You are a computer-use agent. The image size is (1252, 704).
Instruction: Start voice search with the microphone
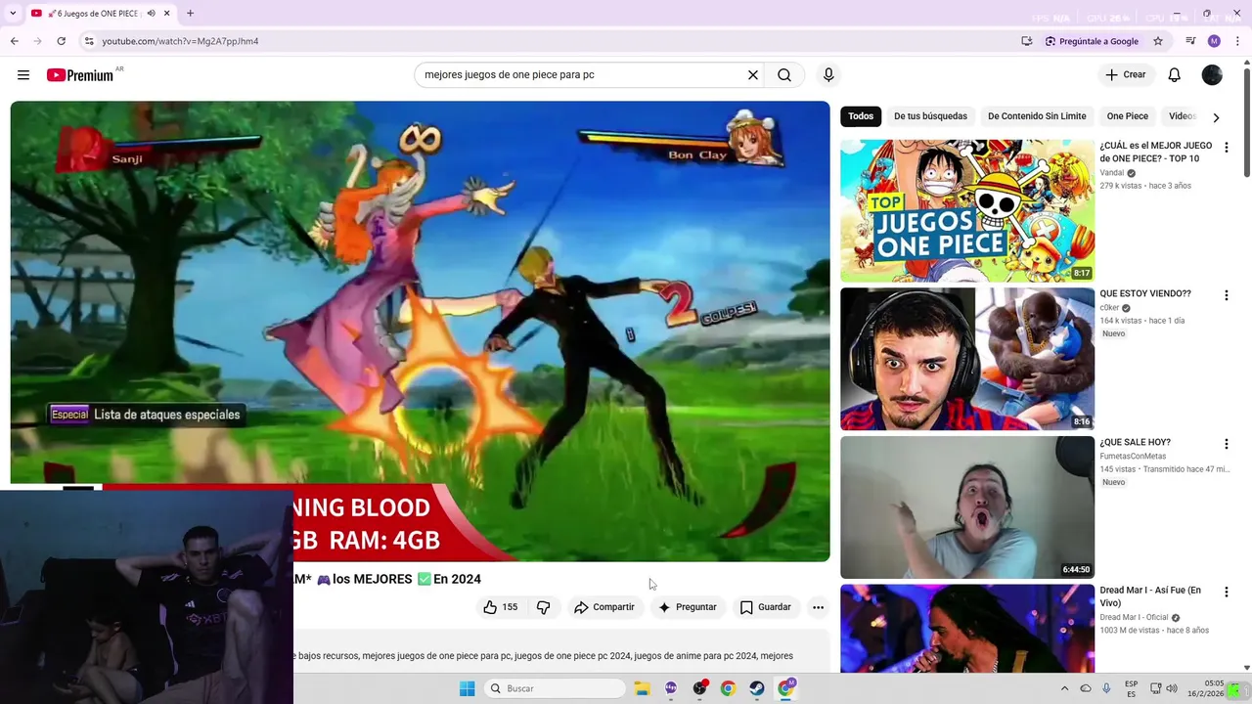tap(828, 75)
